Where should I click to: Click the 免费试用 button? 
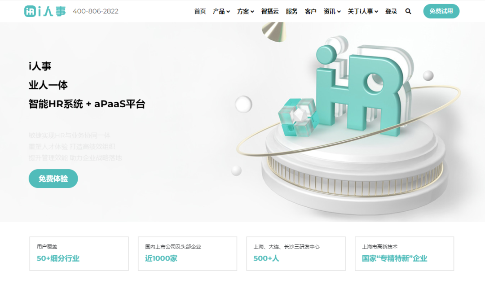441,11
